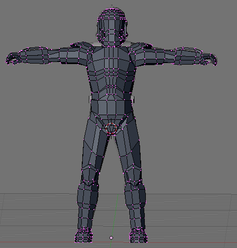Click the forearm gauntlet on viewer's right arm

[189, 56]
